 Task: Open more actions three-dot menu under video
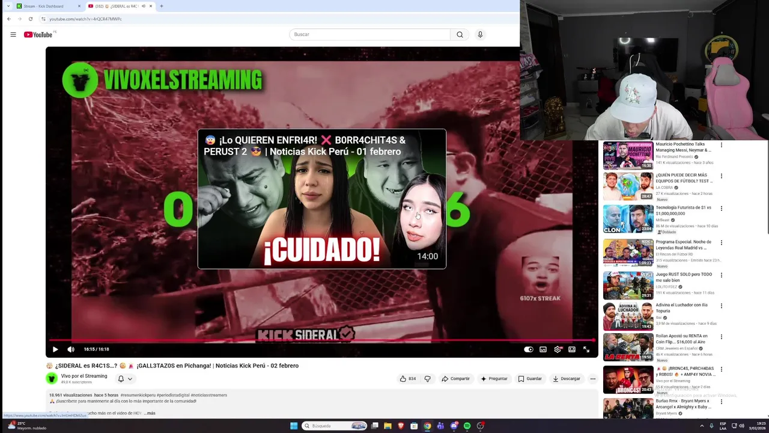pos(592,379)
